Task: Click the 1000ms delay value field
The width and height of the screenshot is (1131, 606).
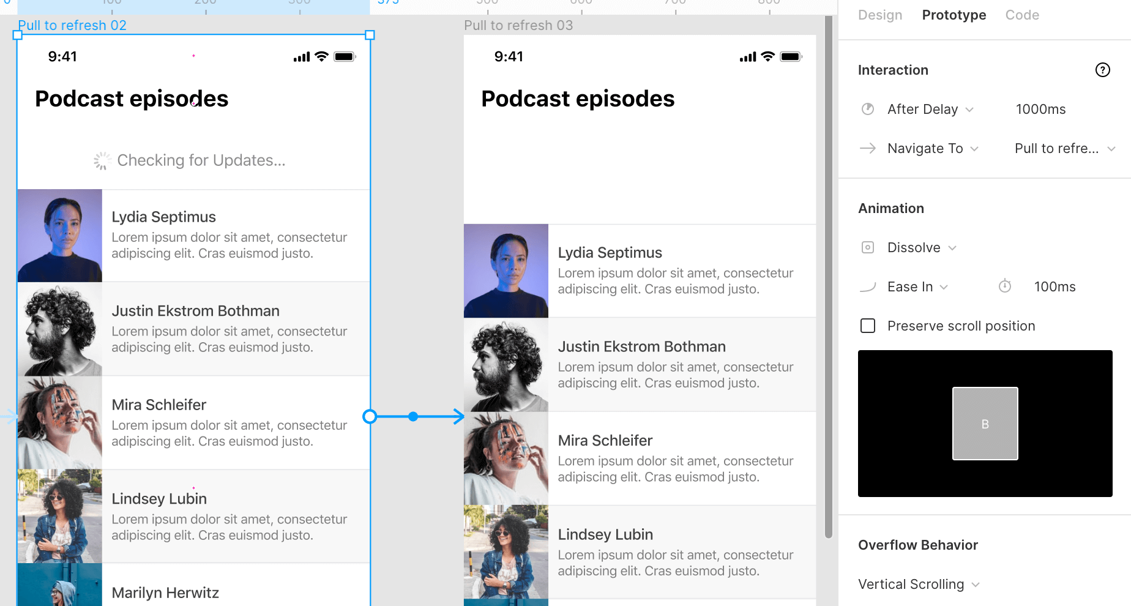Action: [1040, 109]
